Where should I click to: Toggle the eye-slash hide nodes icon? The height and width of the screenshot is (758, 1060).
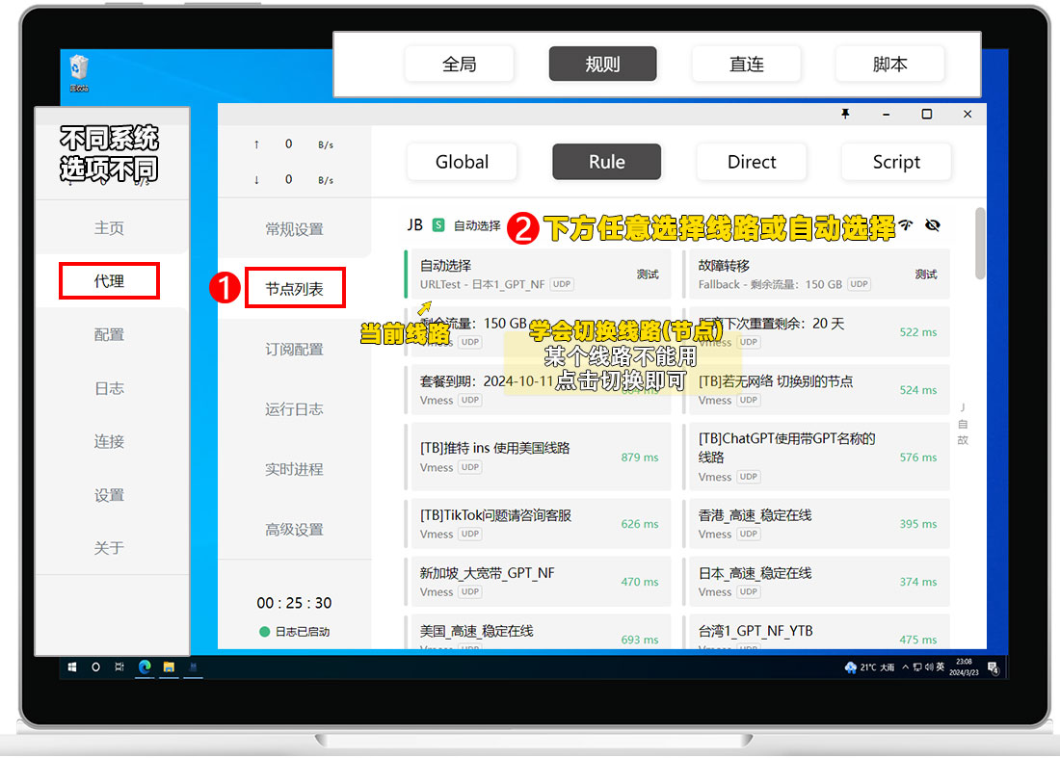click(x=932, y=225)
